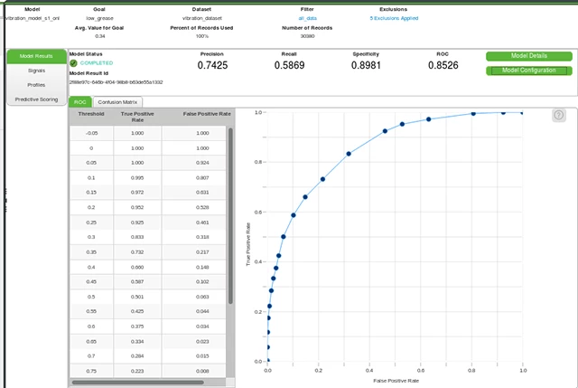Select threshold 0.7 cell

tap(91, 356)
